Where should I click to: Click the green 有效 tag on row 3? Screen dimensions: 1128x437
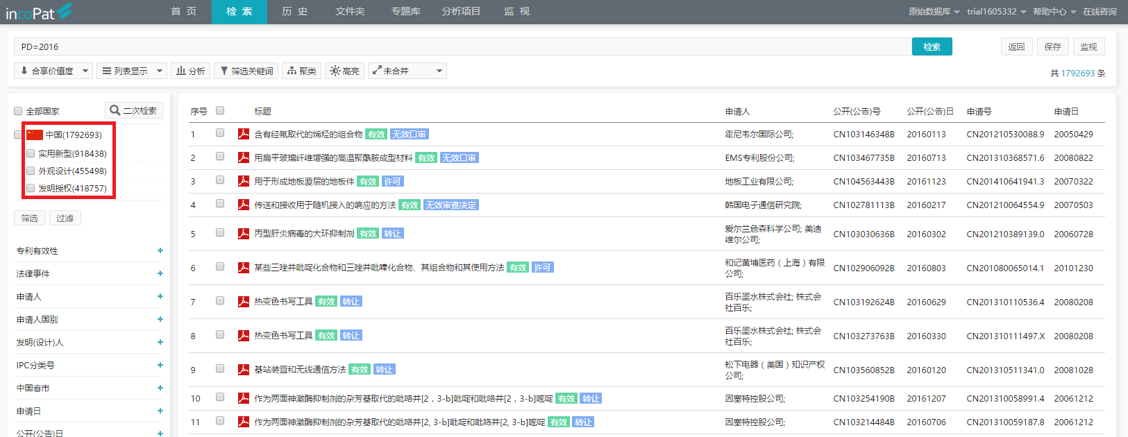(x=368, y=182)
